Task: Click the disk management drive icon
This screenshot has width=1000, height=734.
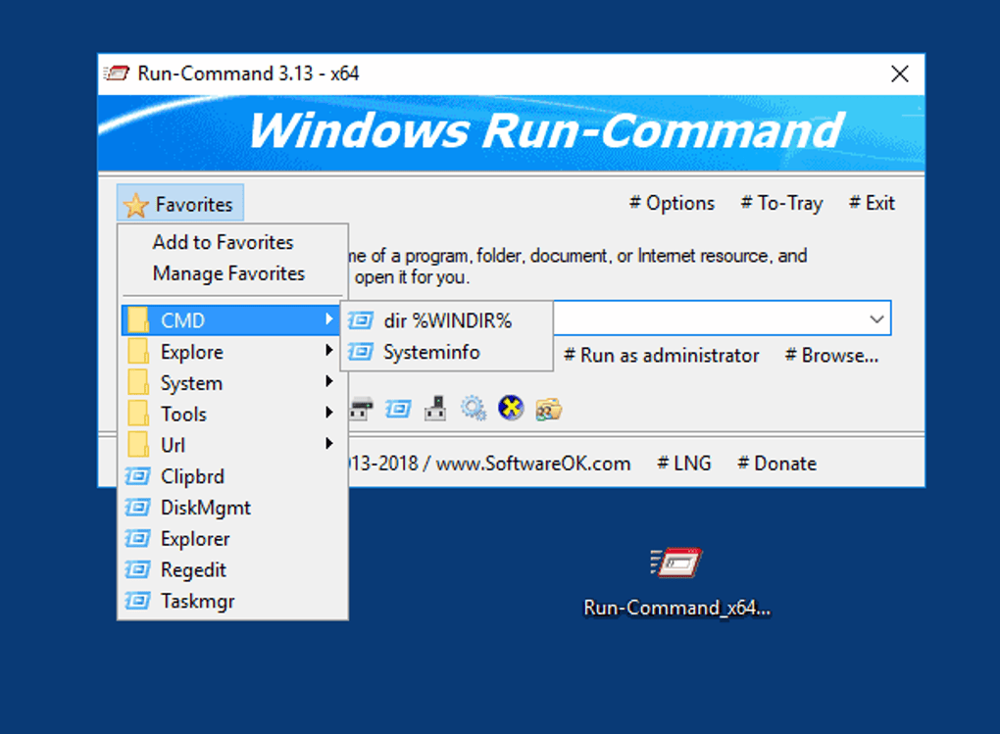Action: point(361,409)
